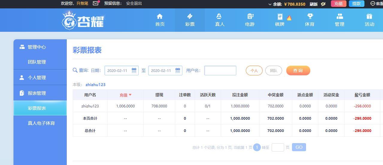The height and width of the screenshot is (165, 383).
Task: Open the mail envelope icon
Action: point(96,4)
